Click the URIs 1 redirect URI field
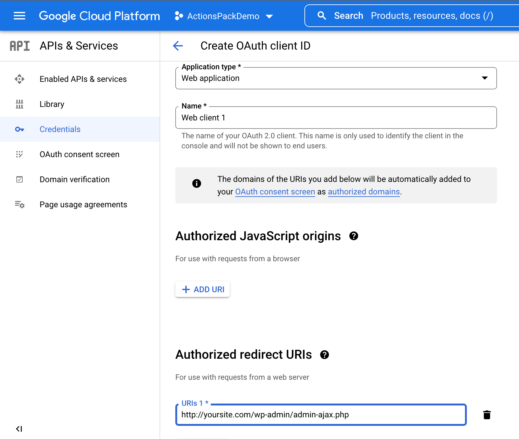The image size is (519, 439). point(321,415)
